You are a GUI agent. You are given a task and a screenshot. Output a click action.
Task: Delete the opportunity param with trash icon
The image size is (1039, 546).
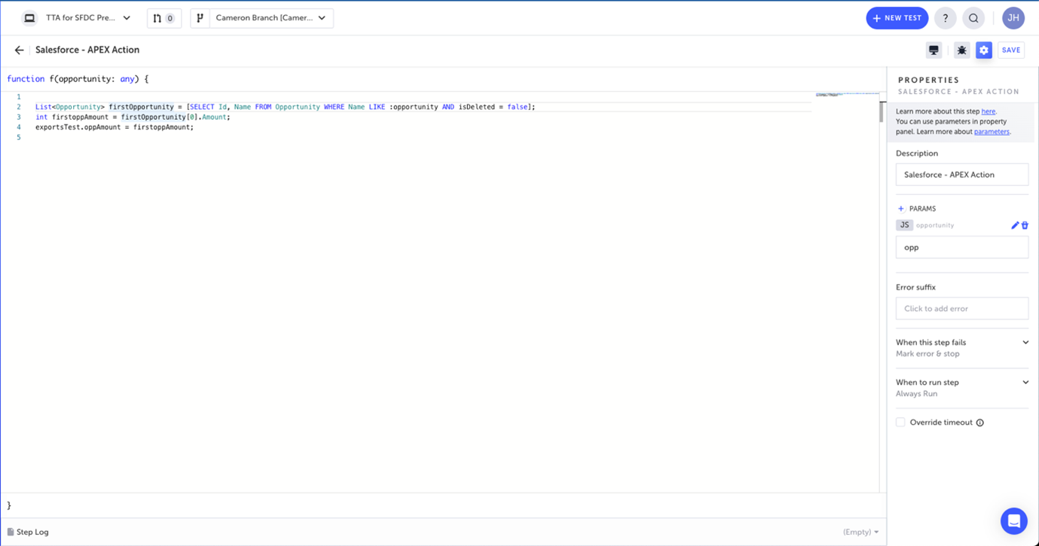point(1025,225)
